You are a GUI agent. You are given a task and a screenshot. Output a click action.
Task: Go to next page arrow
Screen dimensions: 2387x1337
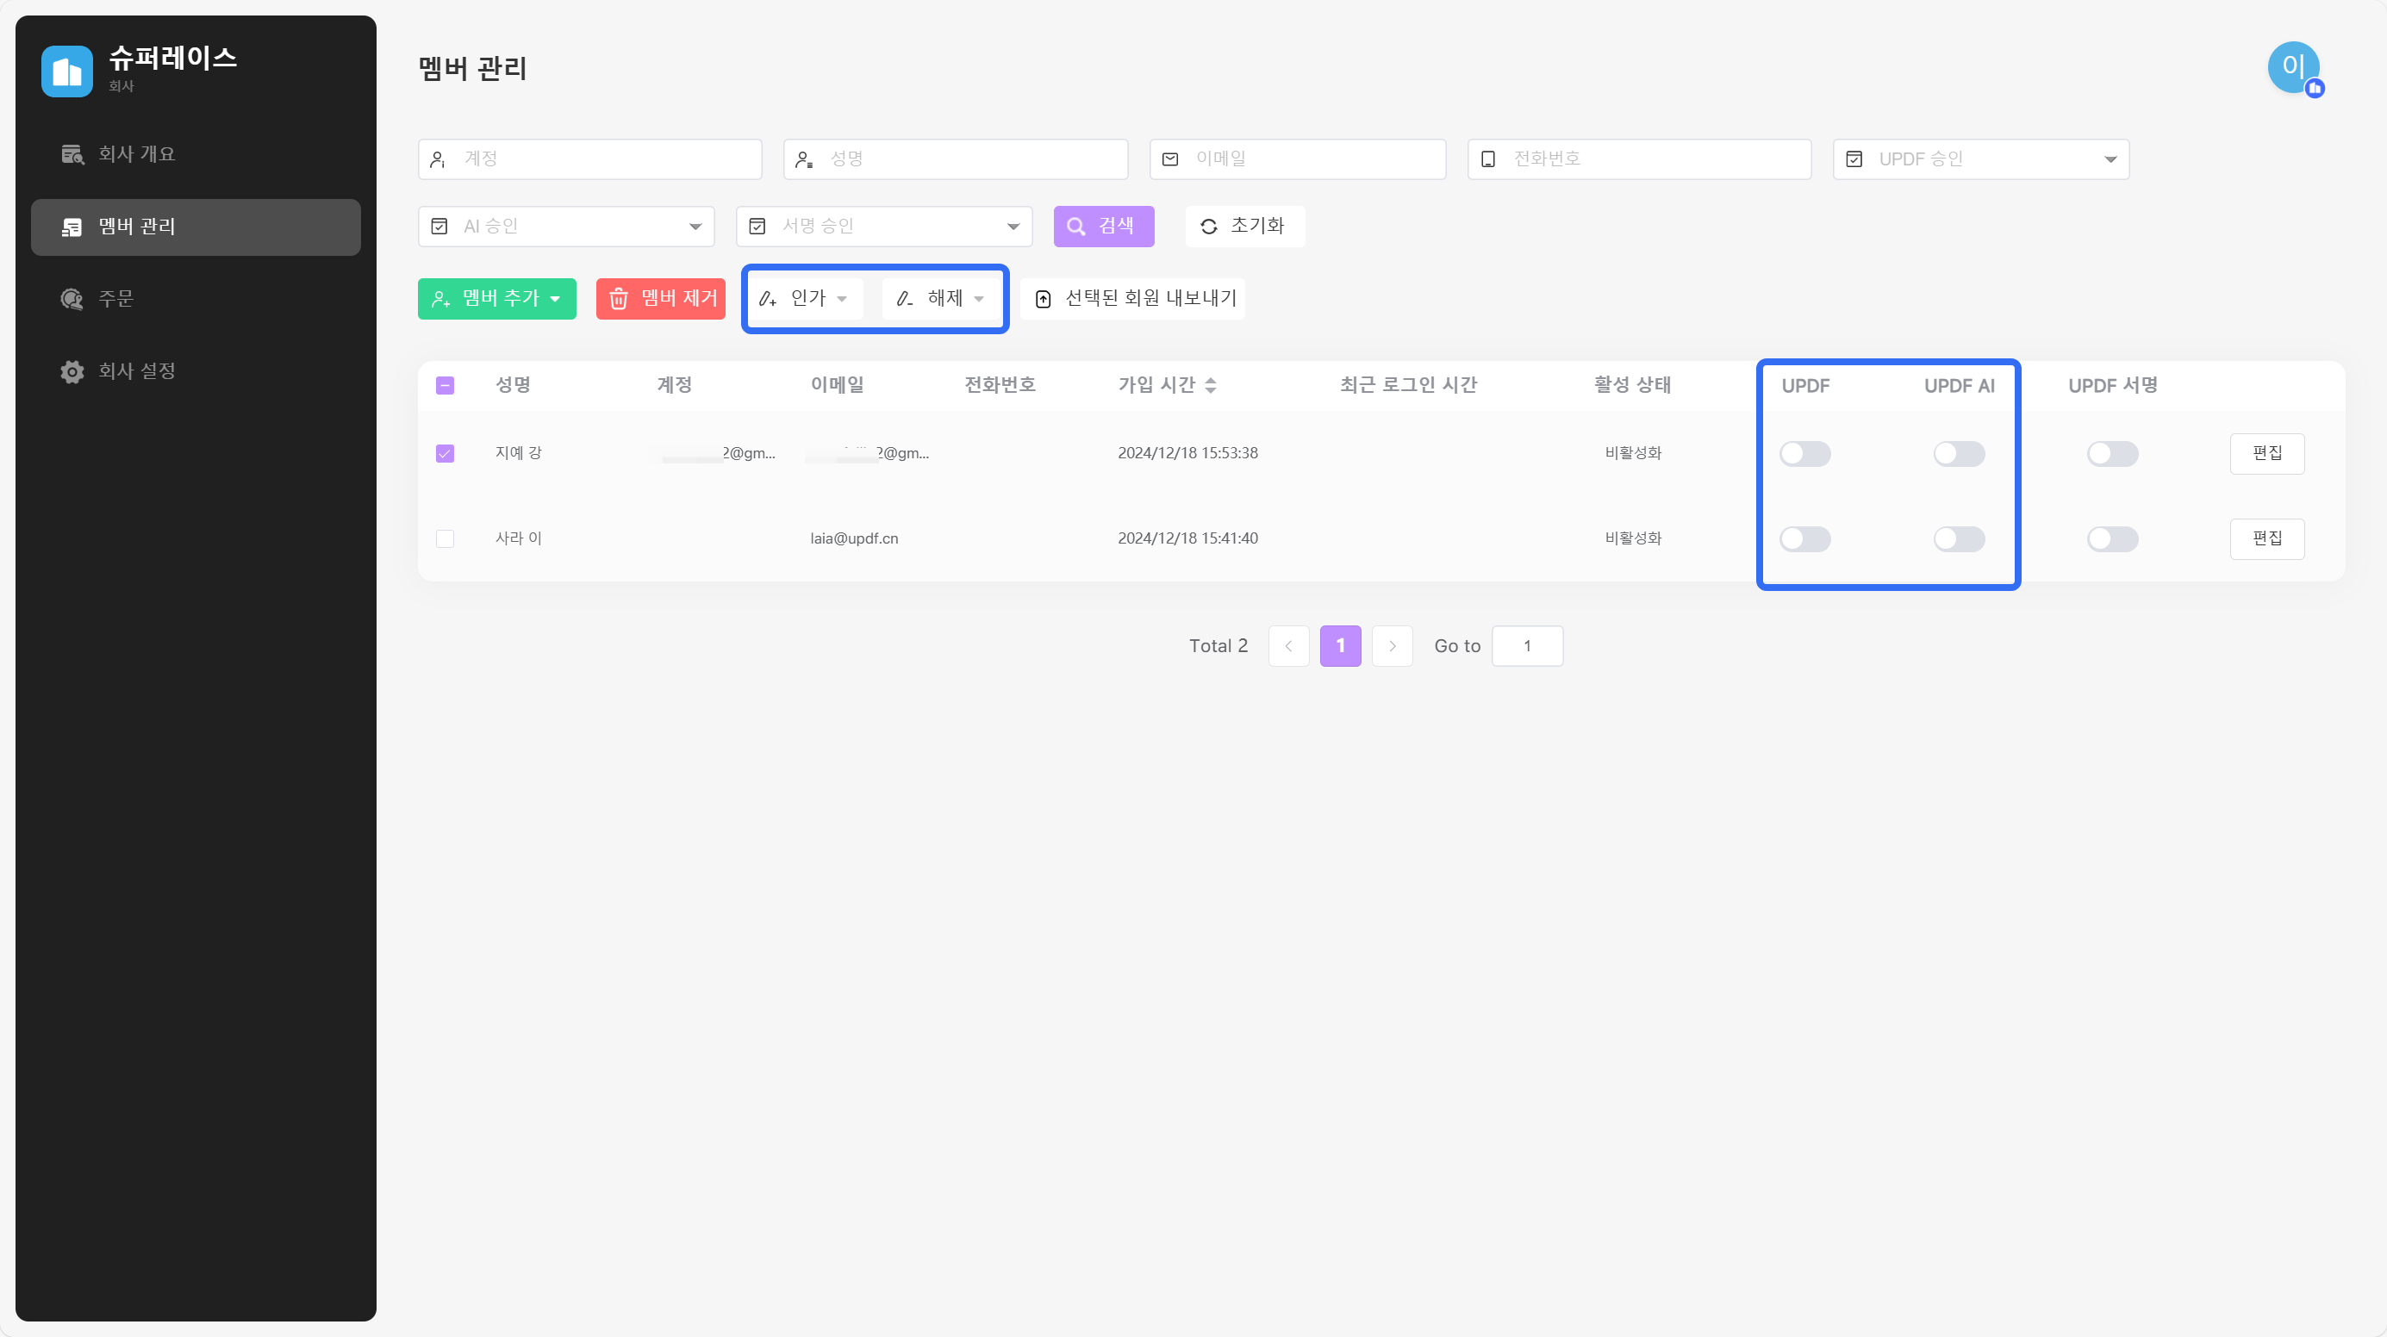1392,646
